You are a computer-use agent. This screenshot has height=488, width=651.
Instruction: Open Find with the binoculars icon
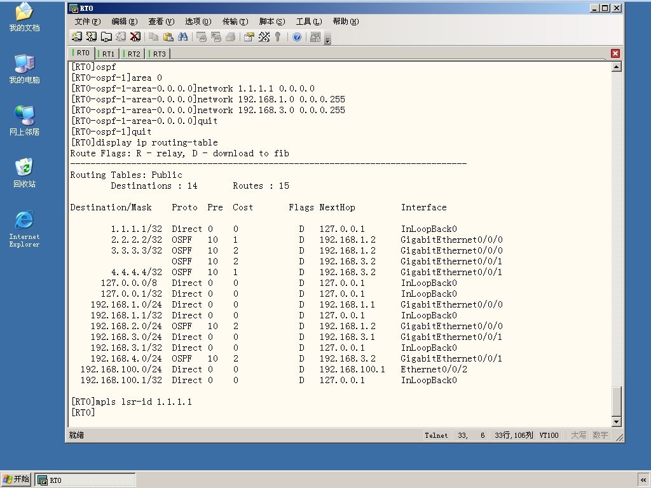(182, 37)
